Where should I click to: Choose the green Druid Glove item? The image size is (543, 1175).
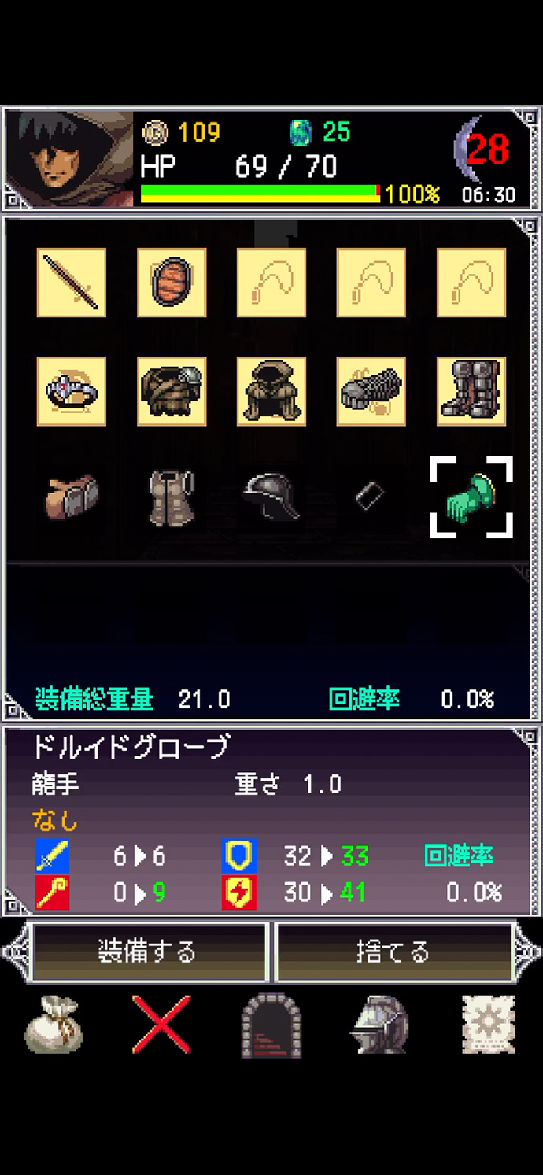tap(471, 497)
